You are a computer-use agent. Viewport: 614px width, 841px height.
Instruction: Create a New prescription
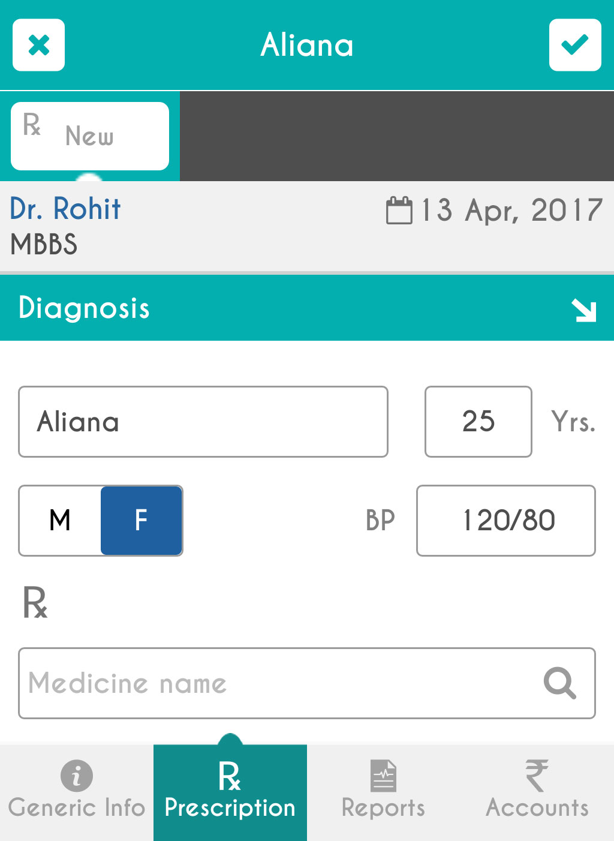90,136
